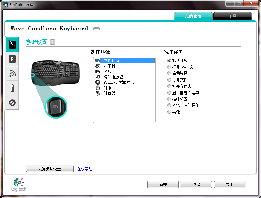Open the wireless settings sidebar icon
261x198 pixels.
click(x=12, y=73)
